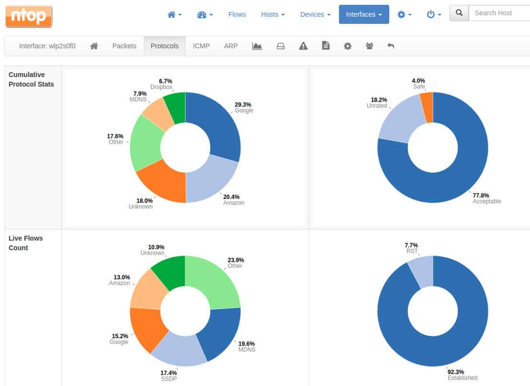Select the Protocols tab
530x386 pixels.
165,46
